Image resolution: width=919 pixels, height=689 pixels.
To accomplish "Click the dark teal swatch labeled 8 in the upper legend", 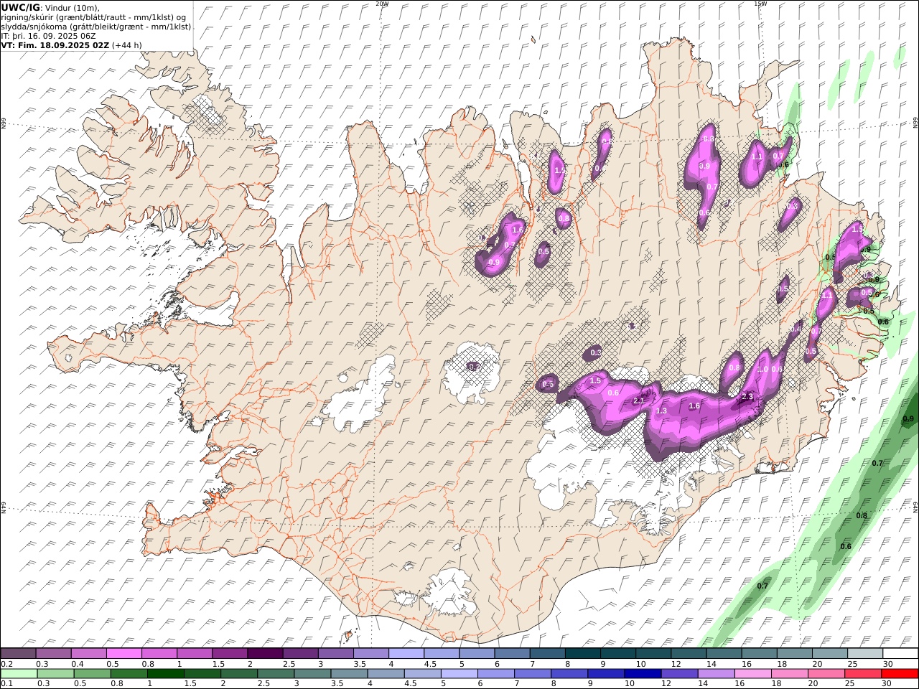I will coord(582,654).
